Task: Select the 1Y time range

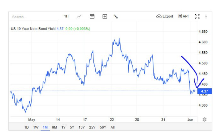Action: point(63,127)
